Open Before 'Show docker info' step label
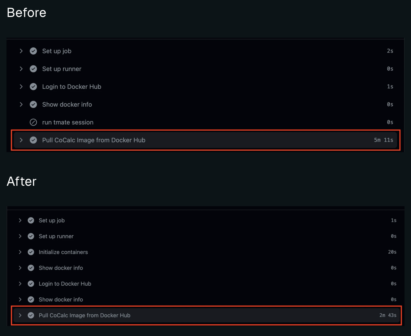 pos(67,104)
